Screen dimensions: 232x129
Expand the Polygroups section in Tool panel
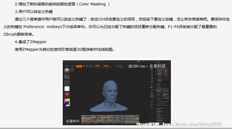point(159,115)
